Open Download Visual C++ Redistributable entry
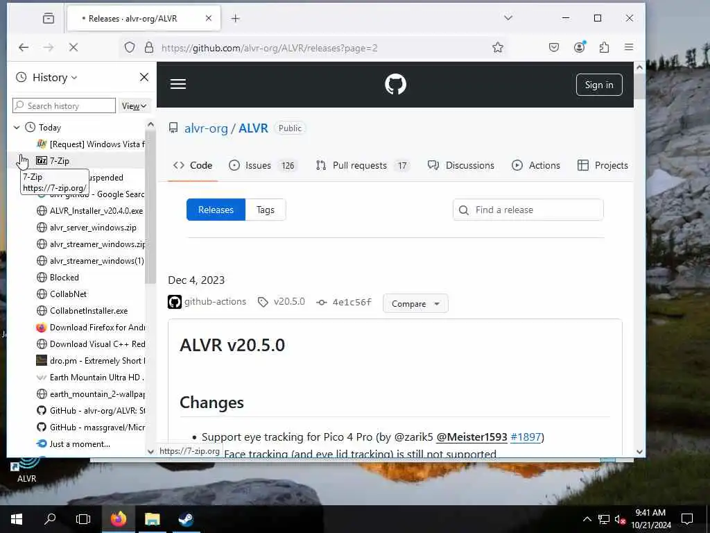 coord(91,344)
